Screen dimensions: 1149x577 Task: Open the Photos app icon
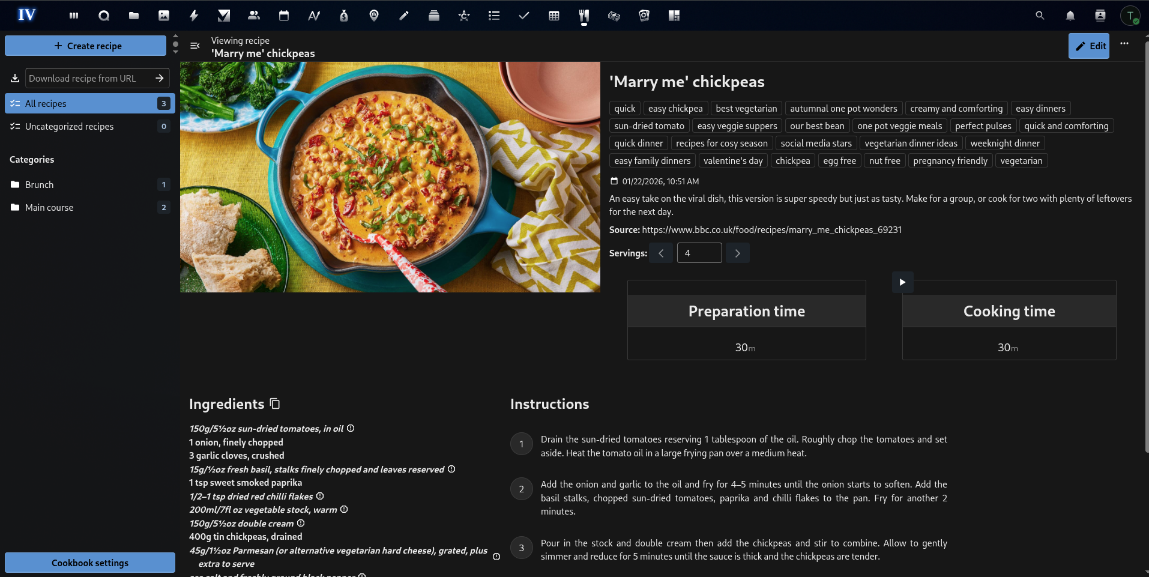pos(164,16)
